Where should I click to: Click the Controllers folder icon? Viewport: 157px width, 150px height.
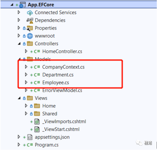[x=30, y=44]
